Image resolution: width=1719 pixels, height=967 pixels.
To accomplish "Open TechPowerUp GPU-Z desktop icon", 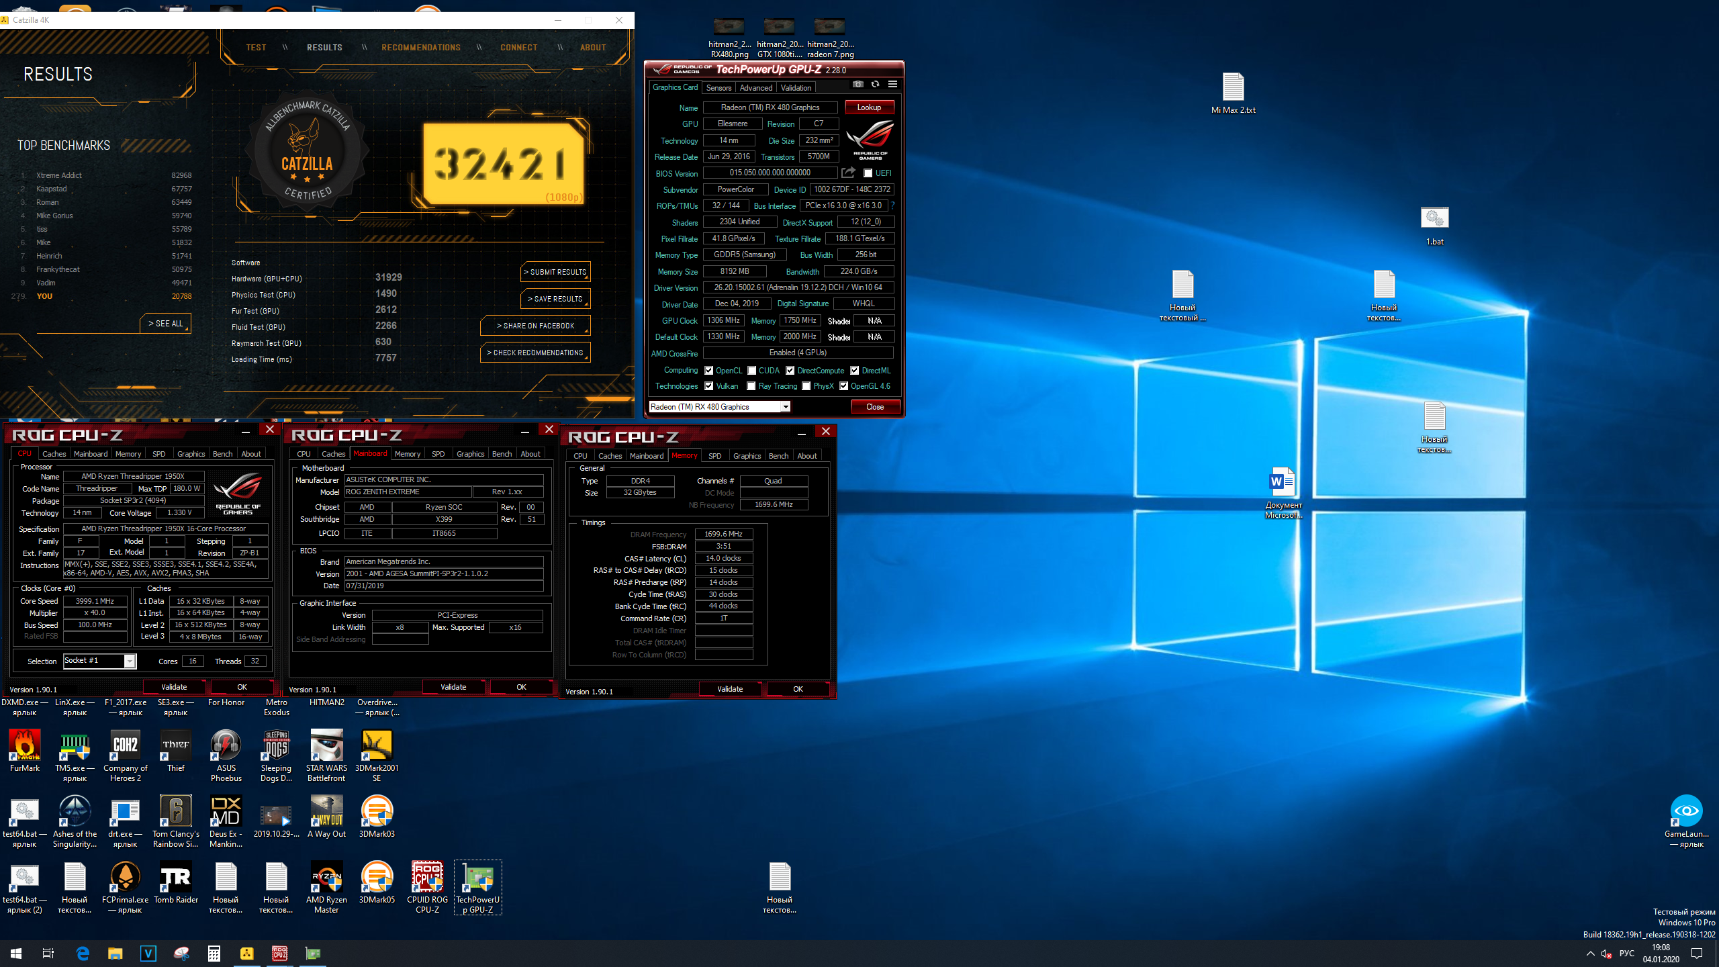I will [478, 888].
